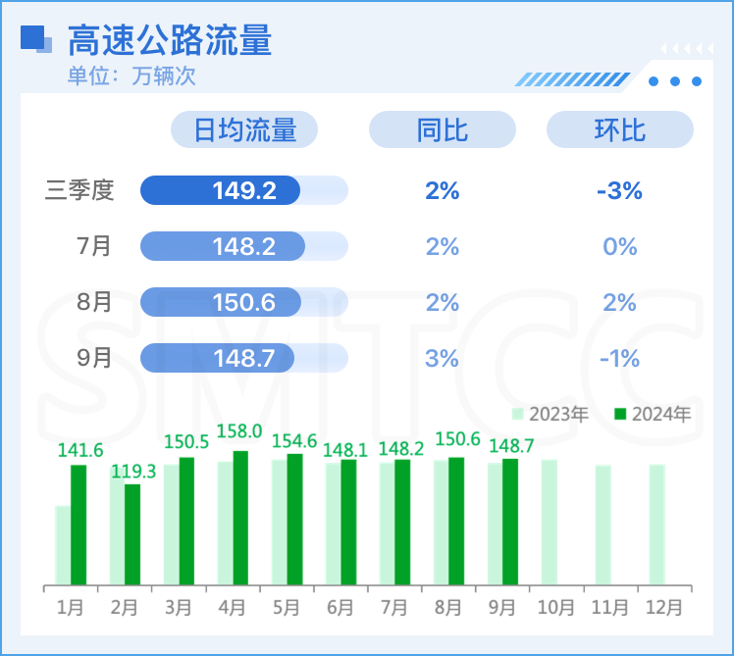Image resolution: width=734 pixels, height=656 pixels.
Task: Click the 同比 header pill
Action: [443, 129]
